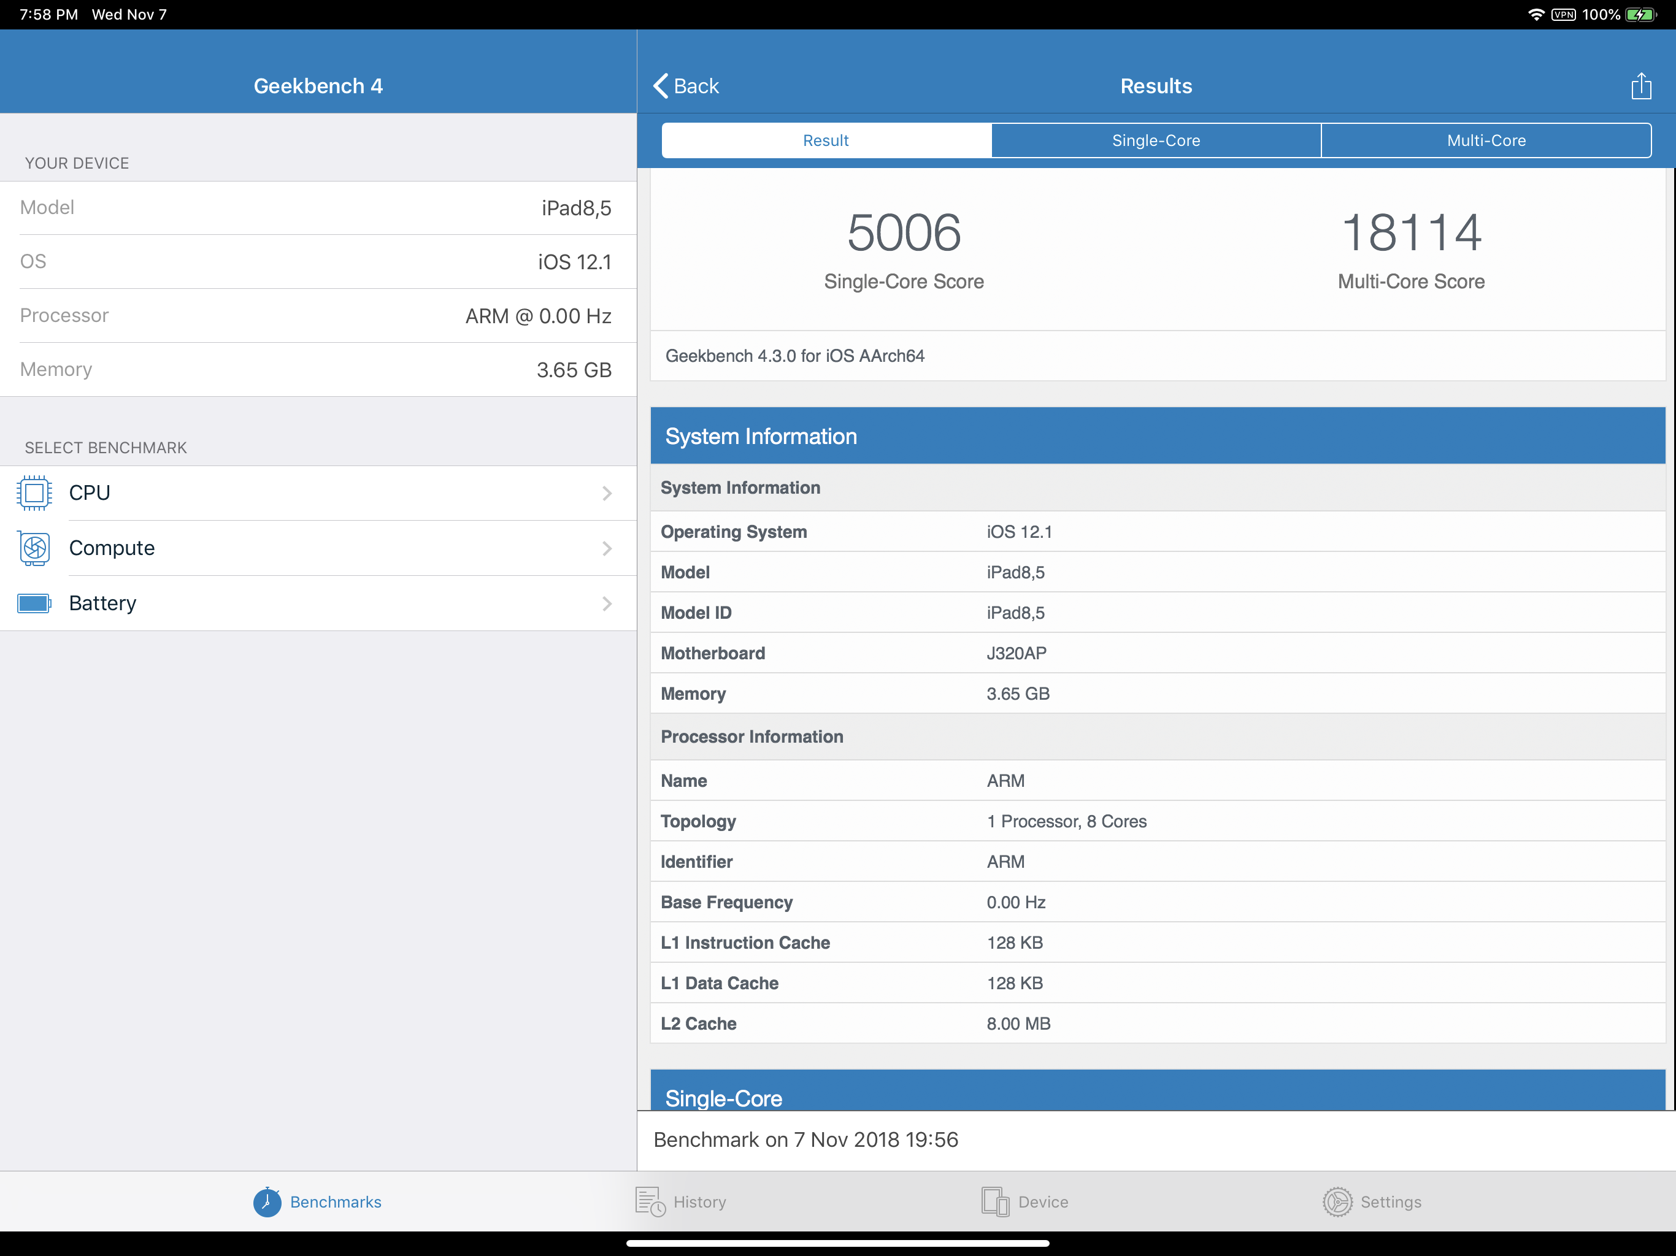Viewport: 1676px width, 1256px height.
Task: Tap the status bar clock 7:58 PM
Action: pos(48,14)
